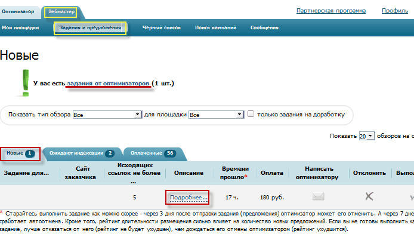The height and width of the screenshot is (234, 414).
Task: Go to 'Мои площадки' menu item
Action: pyautogui.click(x=20, y=27)
